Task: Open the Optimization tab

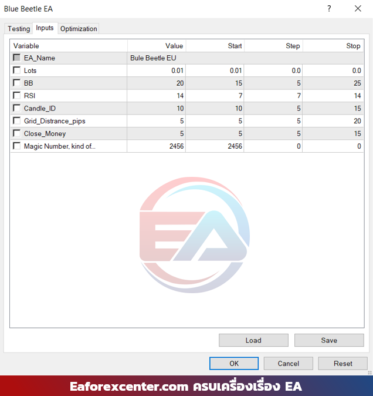Action: pos(79,29)
